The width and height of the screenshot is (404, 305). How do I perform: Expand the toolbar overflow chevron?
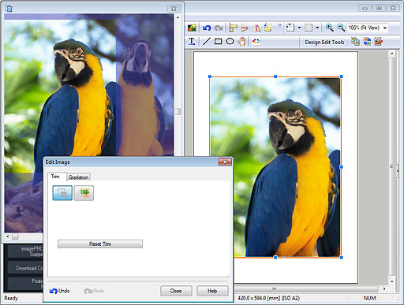(x=279, y=25)
